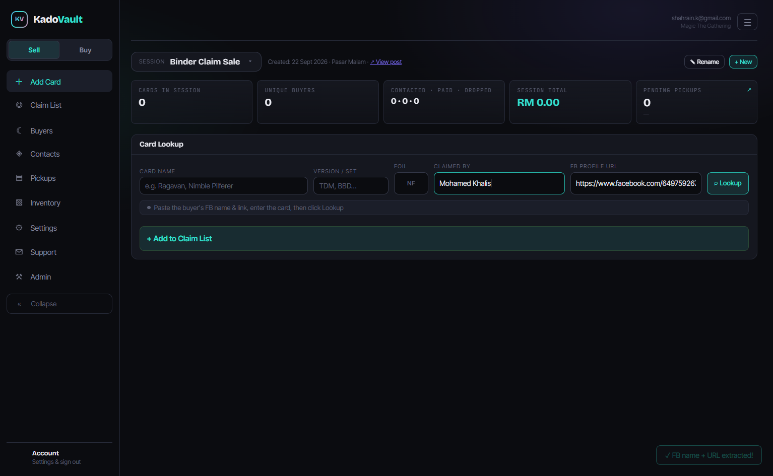
Task: Click the Claim List sidebar icon
Action: tap(19, 105)
